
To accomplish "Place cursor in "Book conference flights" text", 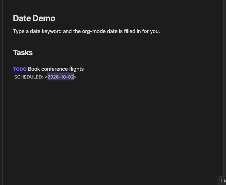I will click(56, 69).
